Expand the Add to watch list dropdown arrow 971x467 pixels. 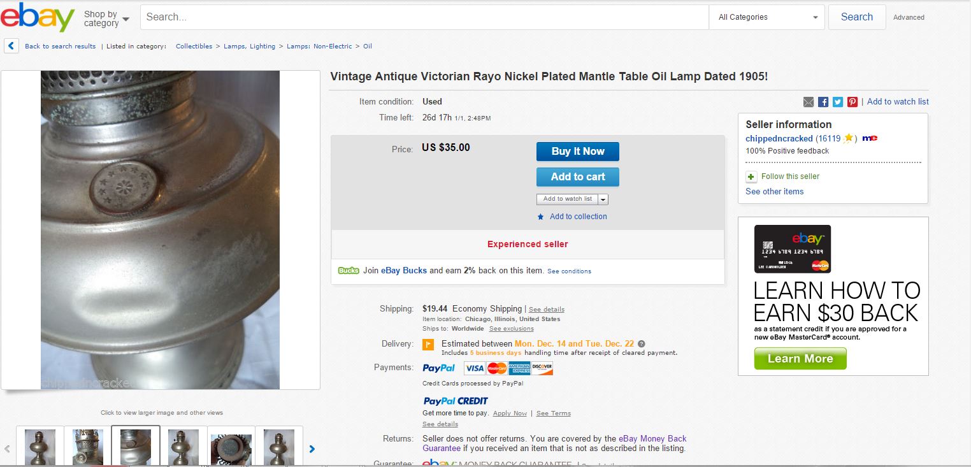603,199
